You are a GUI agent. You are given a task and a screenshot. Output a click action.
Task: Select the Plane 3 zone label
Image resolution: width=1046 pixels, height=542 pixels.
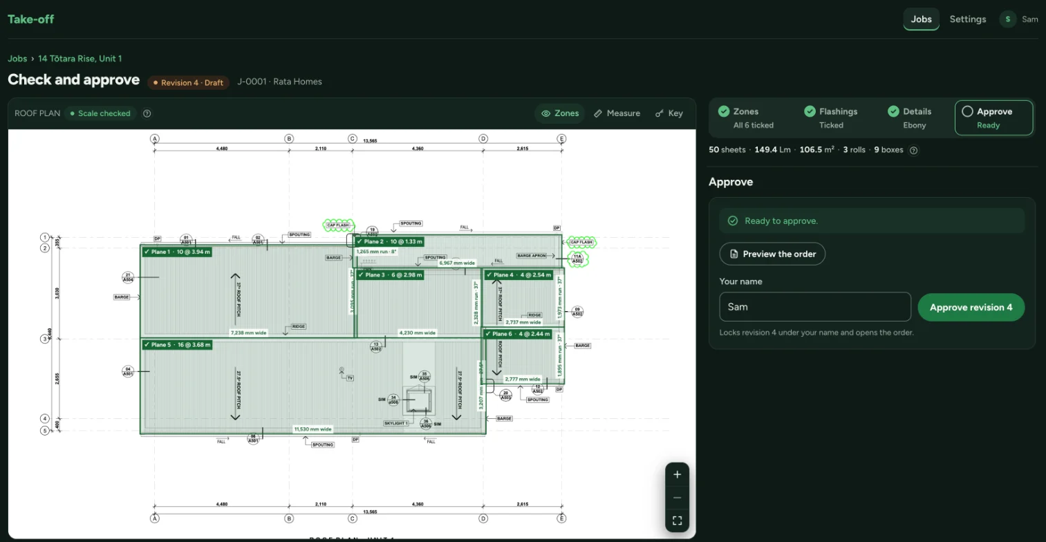tap(390, 275)
